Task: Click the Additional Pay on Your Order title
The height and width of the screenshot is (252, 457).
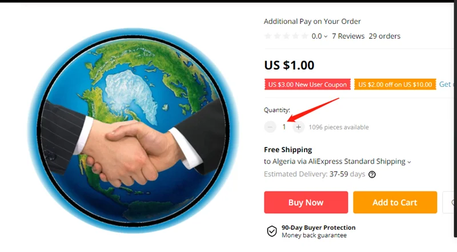Action: click(312, 22)
